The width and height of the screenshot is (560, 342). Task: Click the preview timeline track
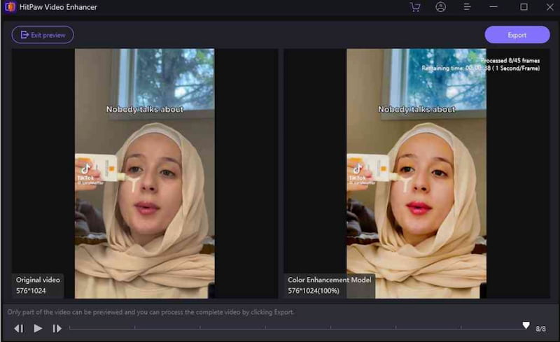[x=297, y=327]
